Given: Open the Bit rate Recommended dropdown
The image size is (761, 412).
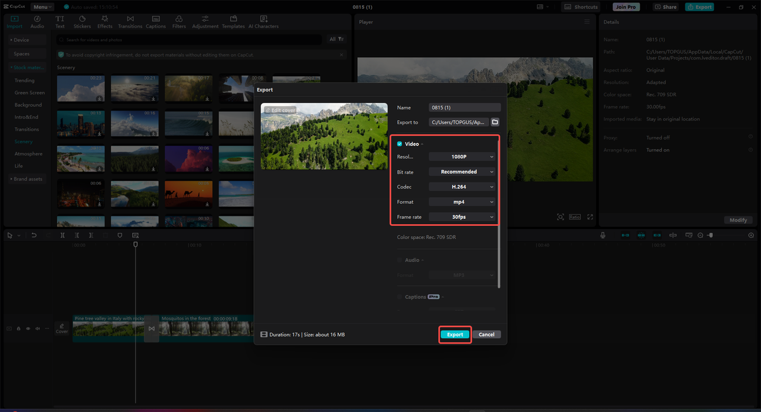Looking at the screenshot, I should [x=462, y=172].
